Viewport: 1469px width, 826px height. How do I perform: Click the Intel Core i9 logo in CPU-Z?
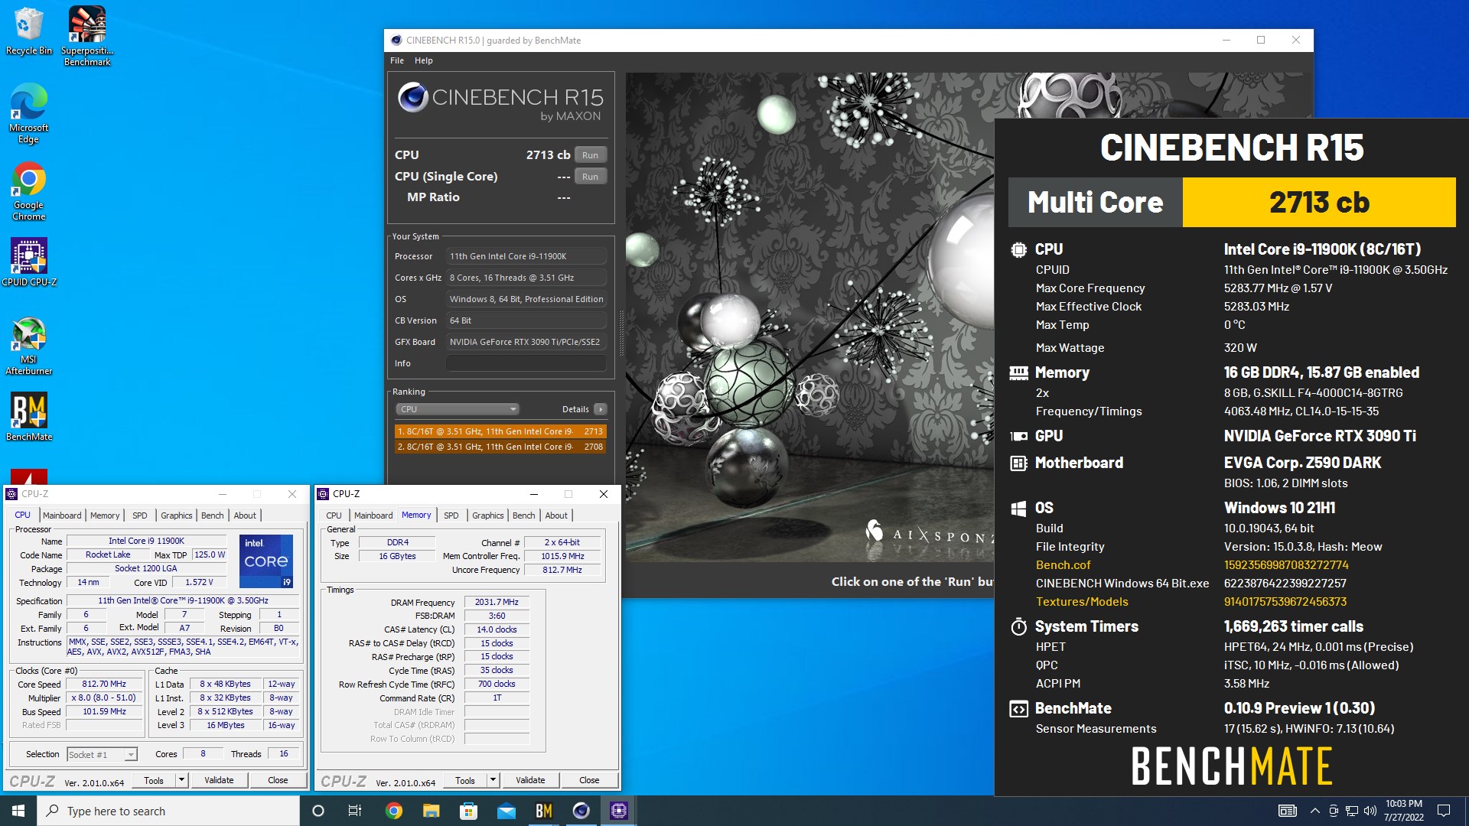click(x=266, y=561)
